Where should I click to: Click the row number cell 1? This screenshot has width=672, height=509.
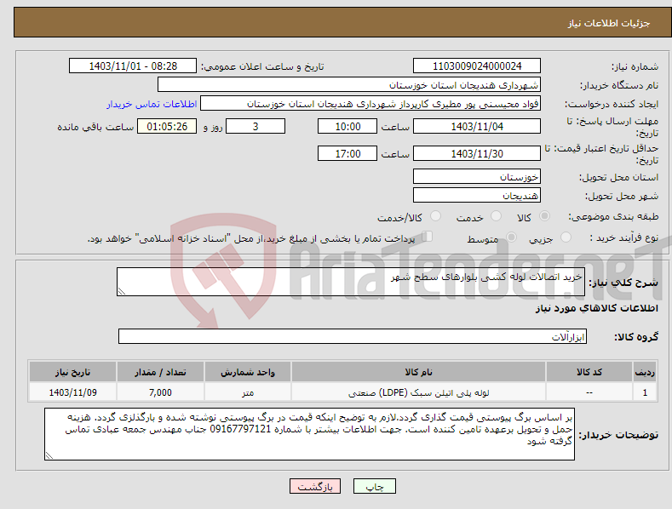coord(645,392)
